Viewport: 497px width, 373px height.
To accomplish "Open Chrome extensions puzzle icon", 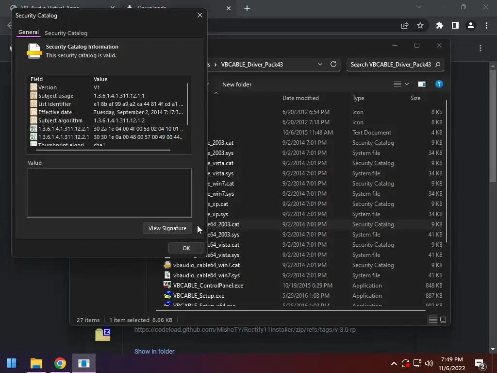I will coord(439,25).
